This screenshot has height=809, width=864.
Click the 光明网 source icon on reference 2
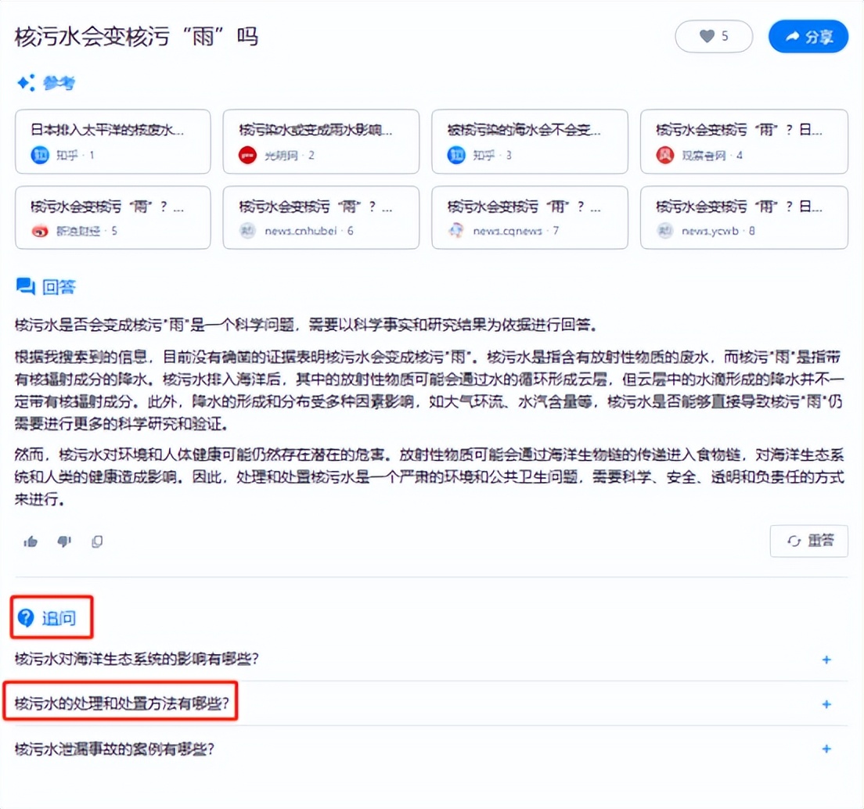(247, 155)
